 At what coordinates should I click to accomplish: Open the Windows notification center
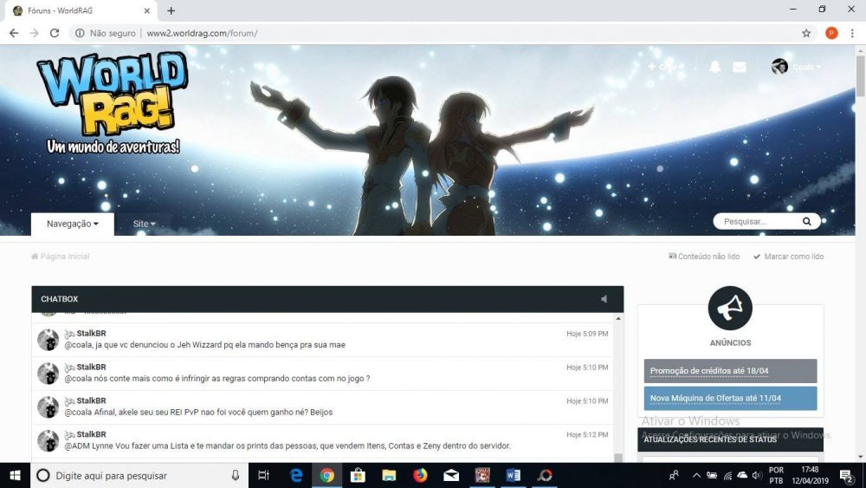[x=847, y=475]
